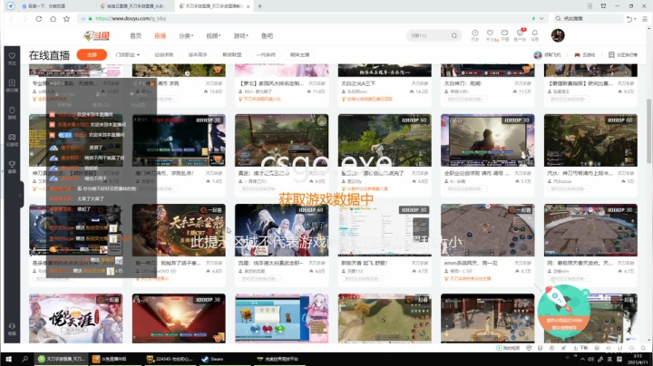This screenshot has width=653, height=366.
Task: Open the 云游戏 gamepad link
Action: (585, 55)
